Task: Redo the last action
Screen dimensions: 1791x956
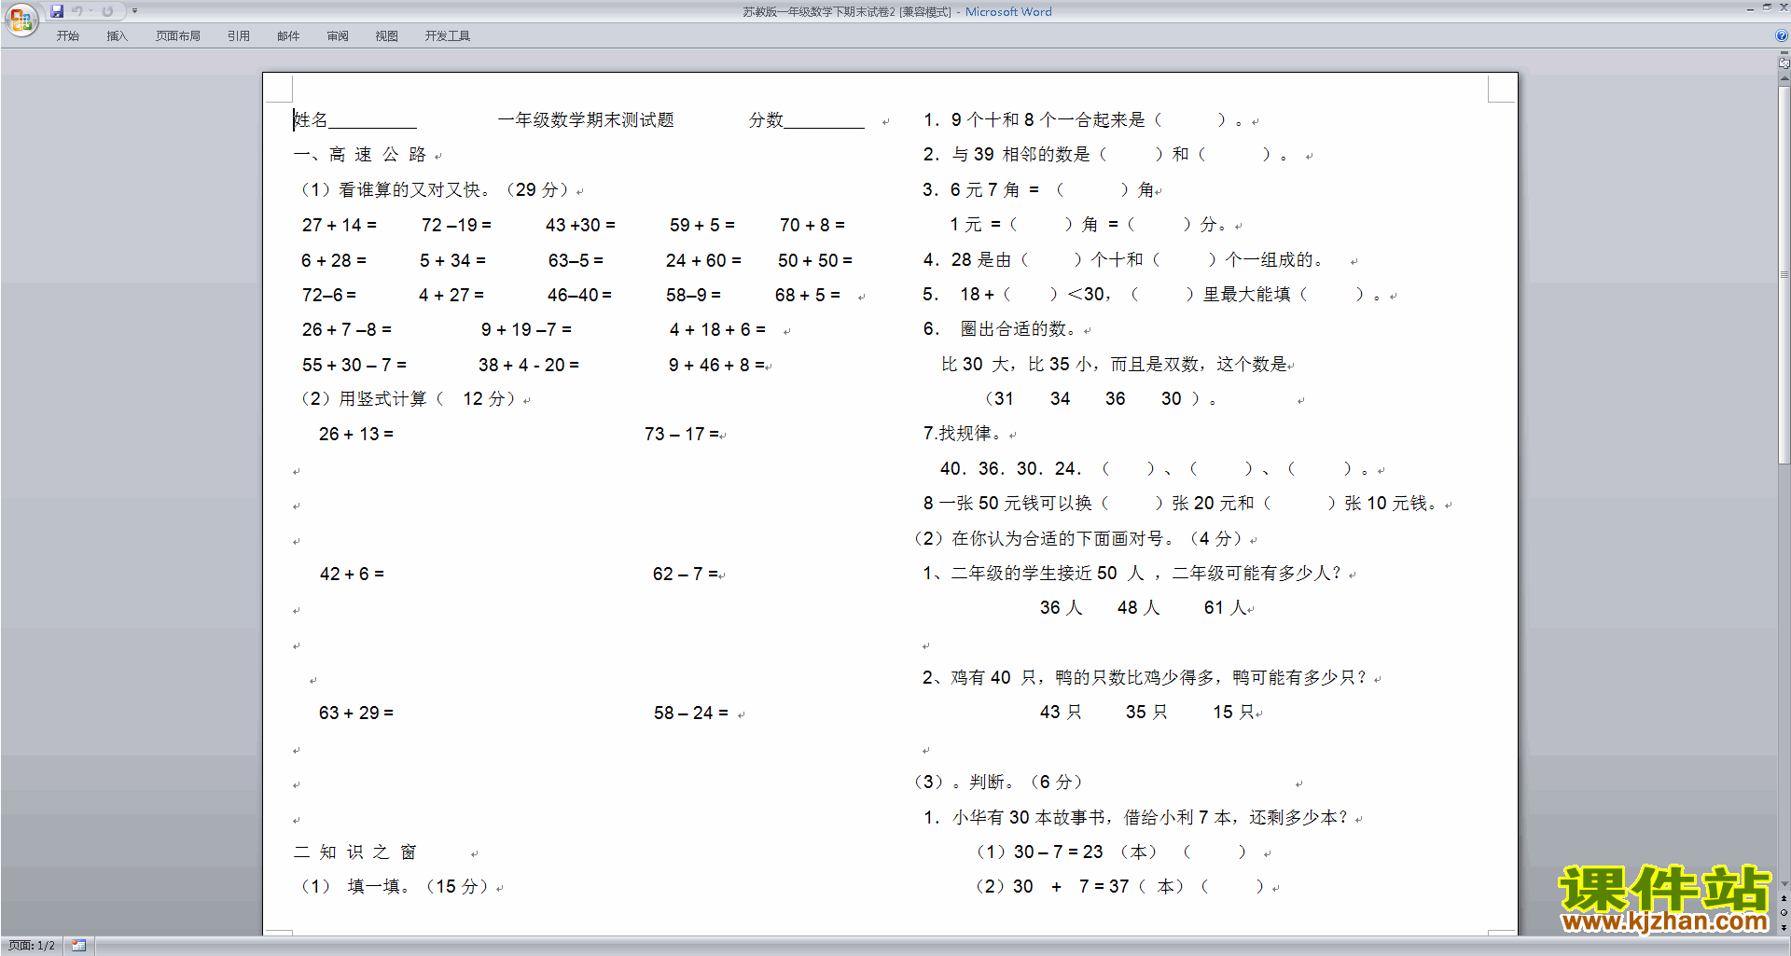Action: (107, 11)
